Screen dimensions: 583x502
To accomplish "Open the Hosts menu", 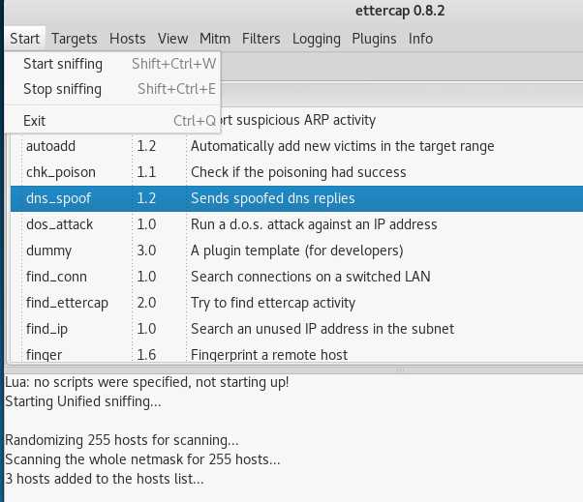I will 128,39.
